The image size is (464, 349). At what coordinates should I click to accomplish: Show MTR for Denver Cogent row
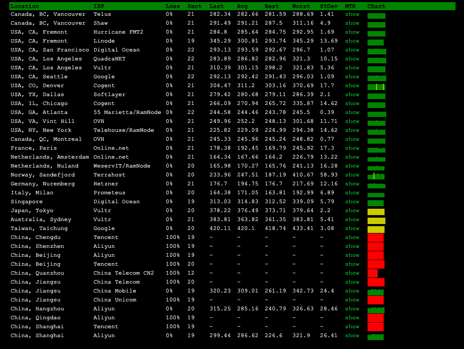coord(352,85)
